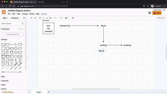Open the HTML formatting code icon
The height and width of the screenshot is (94, 167).
point(61,18)
